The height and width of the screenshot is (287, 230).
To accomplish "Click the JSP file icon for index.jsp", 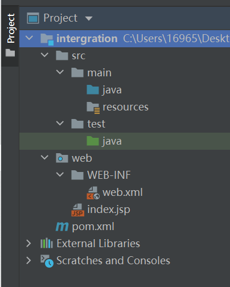I will [x=77, y=210].
